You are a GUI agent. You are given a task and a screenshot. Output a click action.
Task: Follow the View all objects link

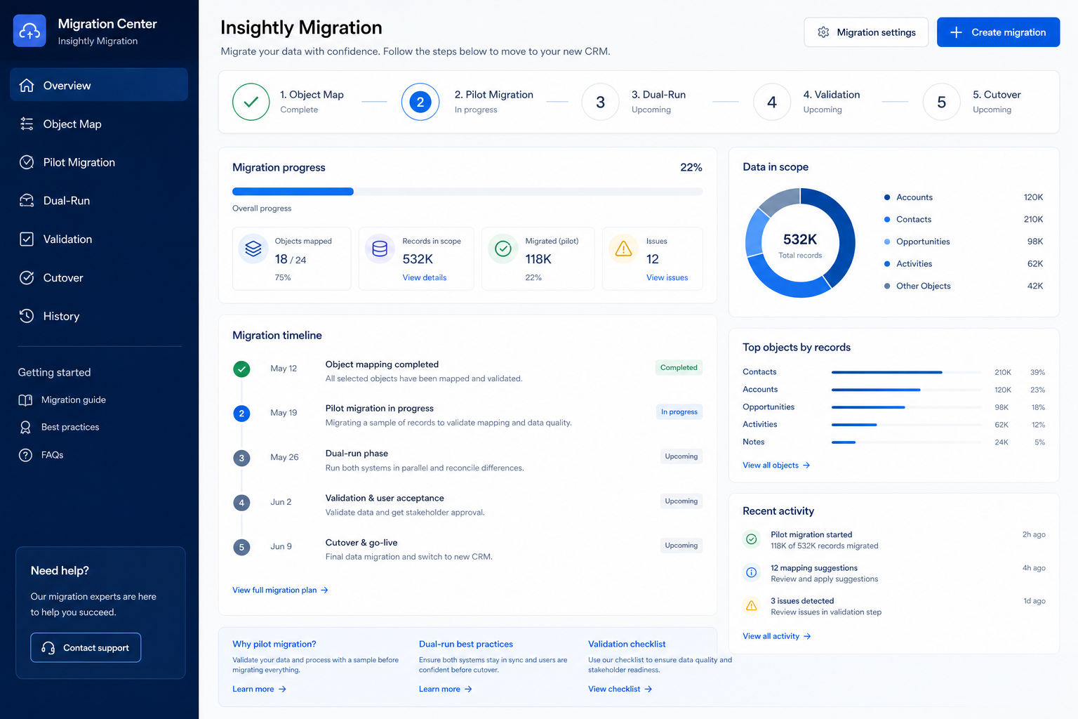tap(776, 465)
